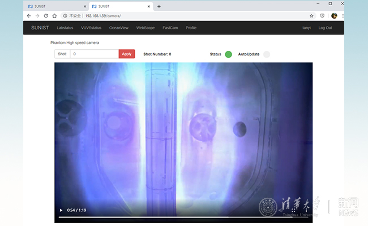Toggle the AutoUpdate indicator

267,54
